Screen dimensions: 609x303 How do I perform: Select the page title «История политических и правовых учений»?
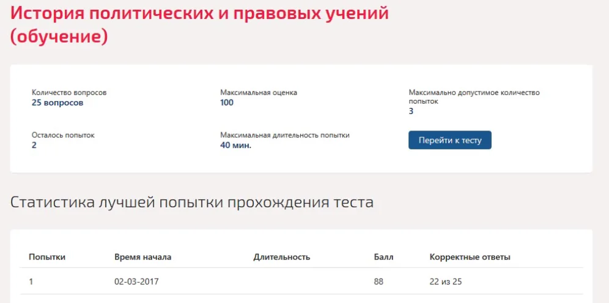[x=199, y=13]
